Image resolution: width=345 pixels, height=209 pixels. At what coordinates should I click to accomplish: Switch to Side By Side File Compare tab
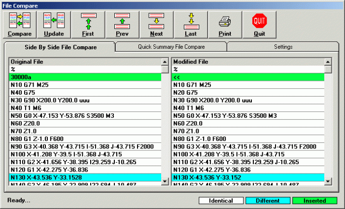click(x=60, y=47)
